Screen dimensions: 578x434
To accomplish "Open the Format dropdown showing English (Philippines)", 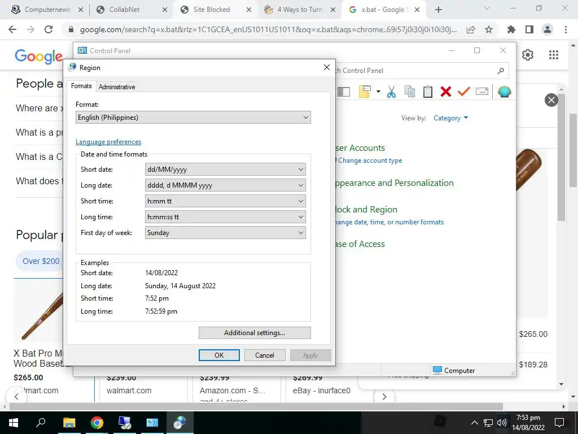I will tap(193, 118).
